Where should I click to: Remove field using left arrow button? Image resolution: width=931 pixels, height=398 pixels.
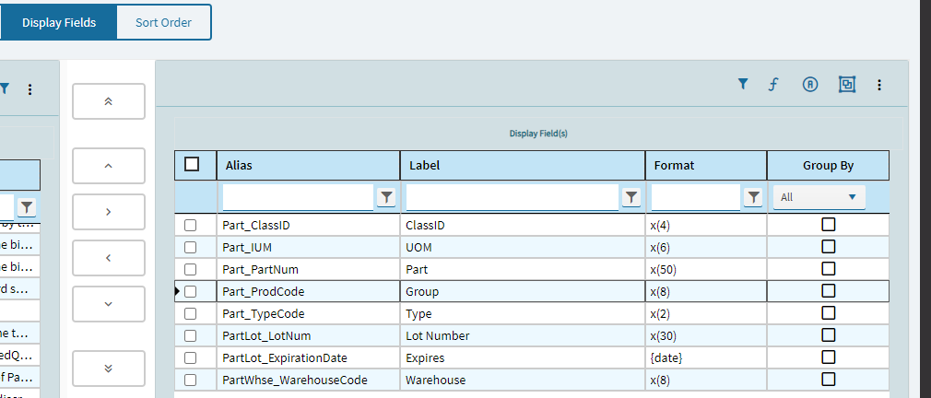click(109, 258)
